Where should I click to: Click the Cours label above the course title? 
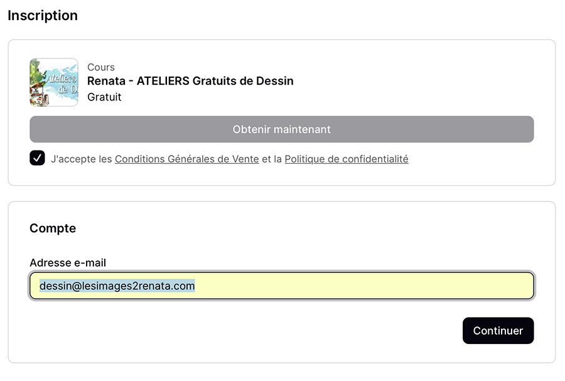click(x=101, y=67)
